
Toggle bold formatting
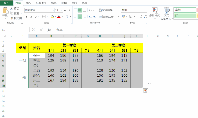27,16
